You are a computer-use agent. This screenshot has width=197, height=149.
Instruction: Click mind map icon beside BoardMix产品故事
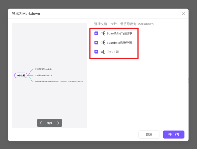[103, 33]
